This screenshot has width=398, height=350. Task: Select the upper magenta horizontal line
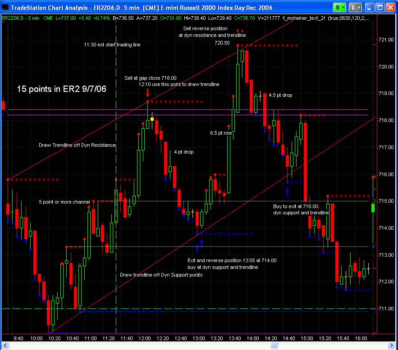188,109
